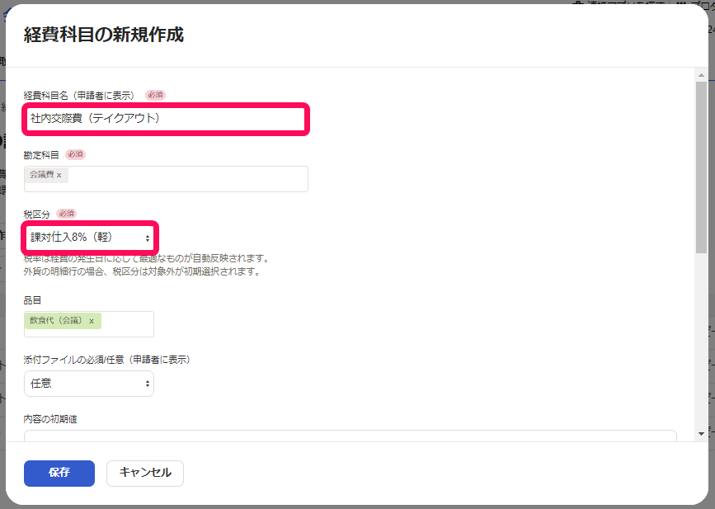Image resolution: width=715 pixels, height=509 pixels.
Task: Remove the 飲食代（会議） tag
Action: pos(92,321)
